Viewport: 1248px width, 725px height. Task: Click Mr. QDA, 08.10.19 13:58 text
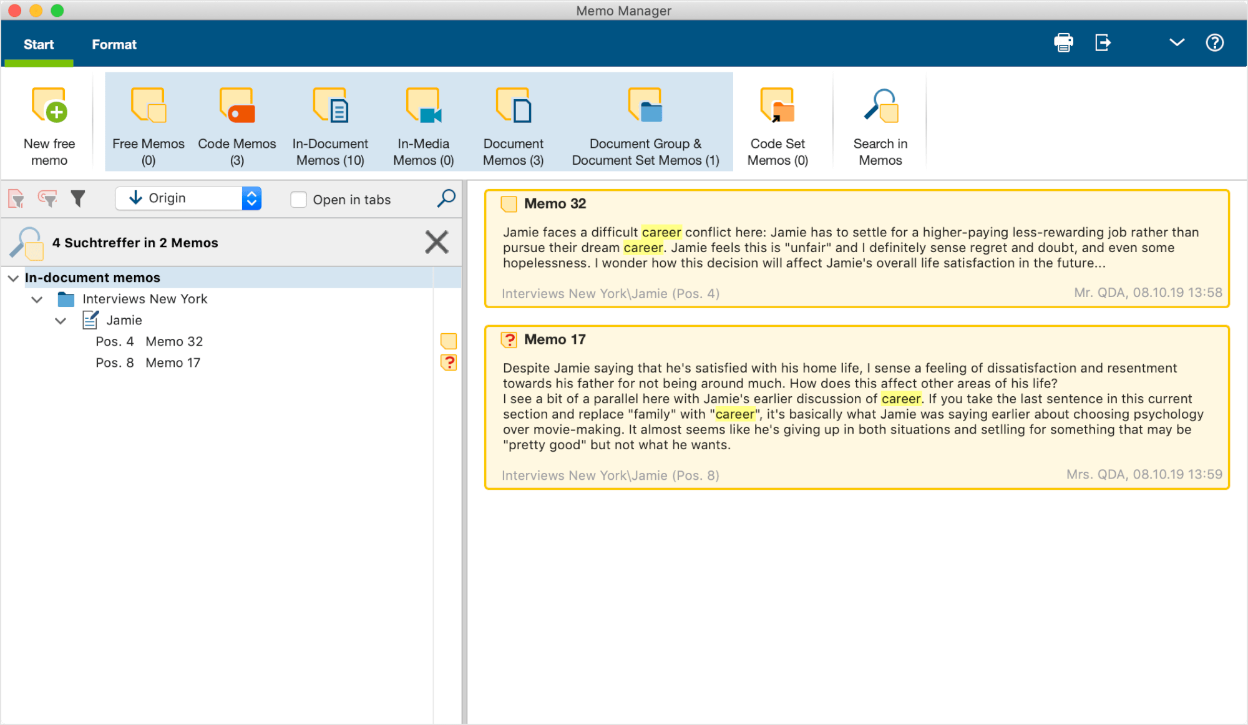click(x=1148, y=293)
